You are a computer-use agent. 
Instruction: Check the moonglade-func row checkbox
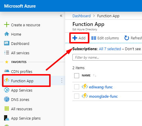(77, 96)
